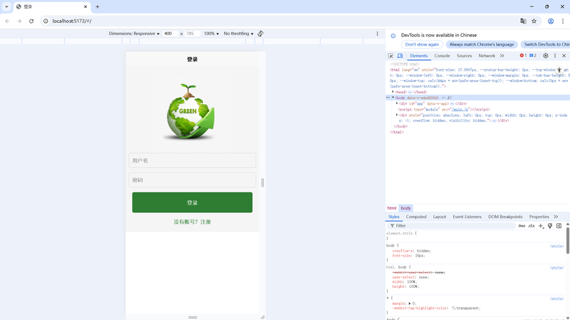This screenshot has width=570, height=320.
Task: Click the Styles pane scrollbar
Action: pyautogui.click(x=567, y=240)
